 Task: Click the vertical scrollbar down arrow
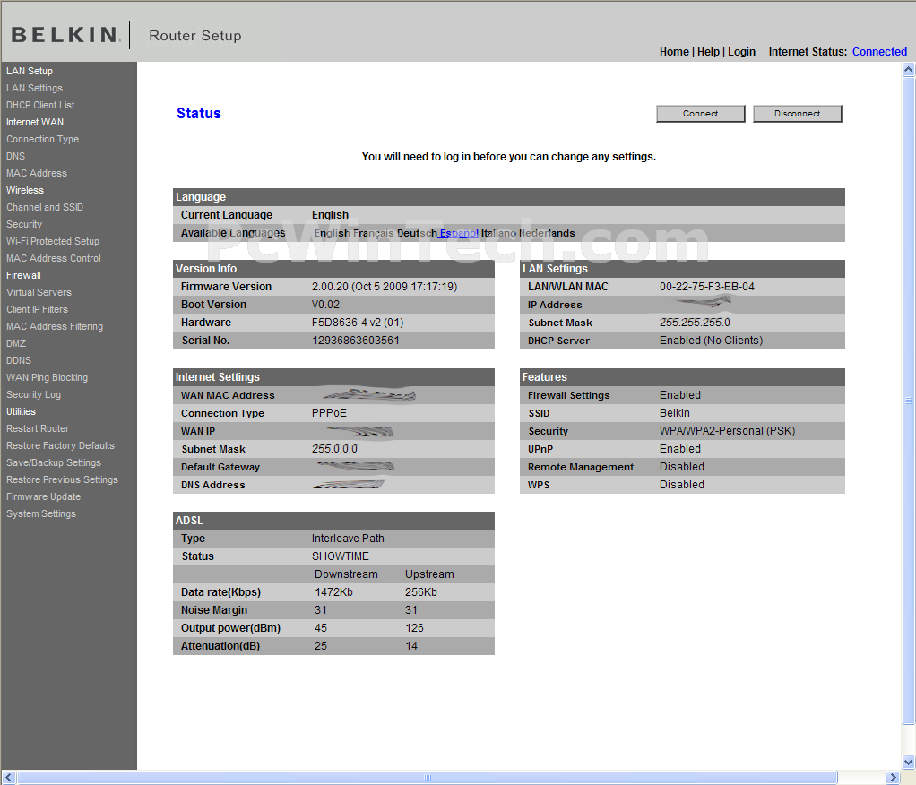point(909,762)
